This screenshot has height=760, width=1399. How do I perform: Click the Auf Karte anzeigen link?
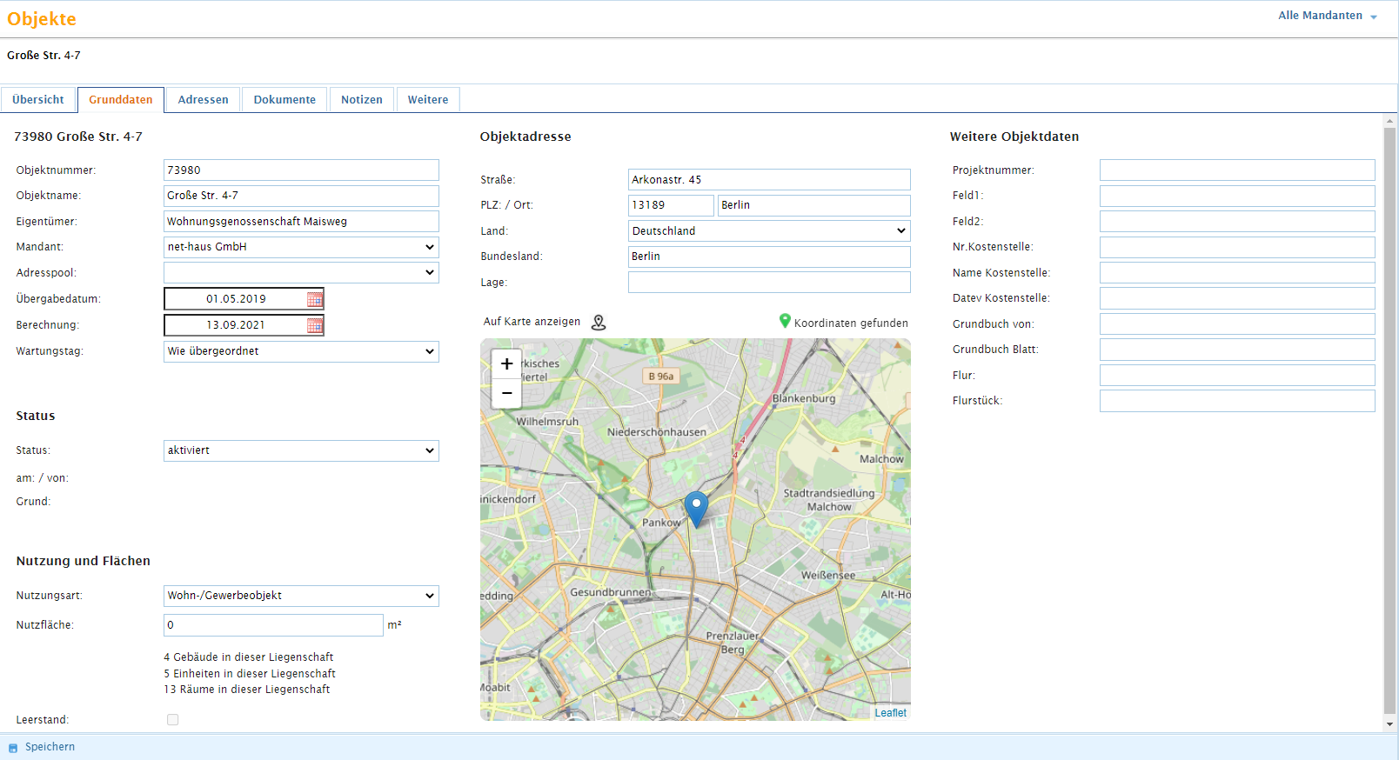(x=532, y=322)
